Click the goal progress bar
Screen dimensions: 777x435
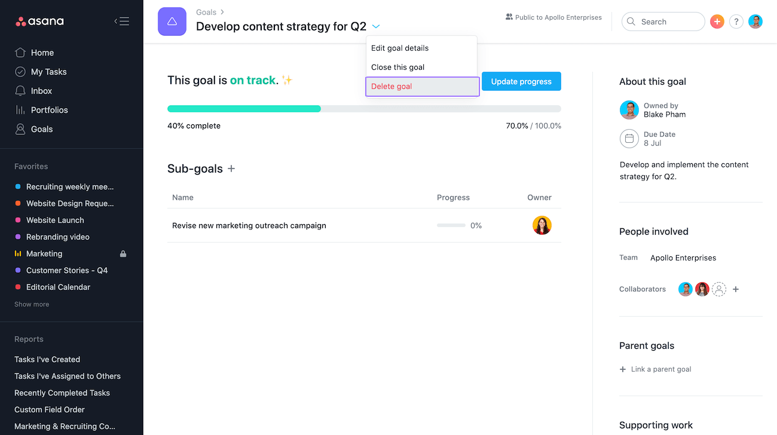pos(364,109)
